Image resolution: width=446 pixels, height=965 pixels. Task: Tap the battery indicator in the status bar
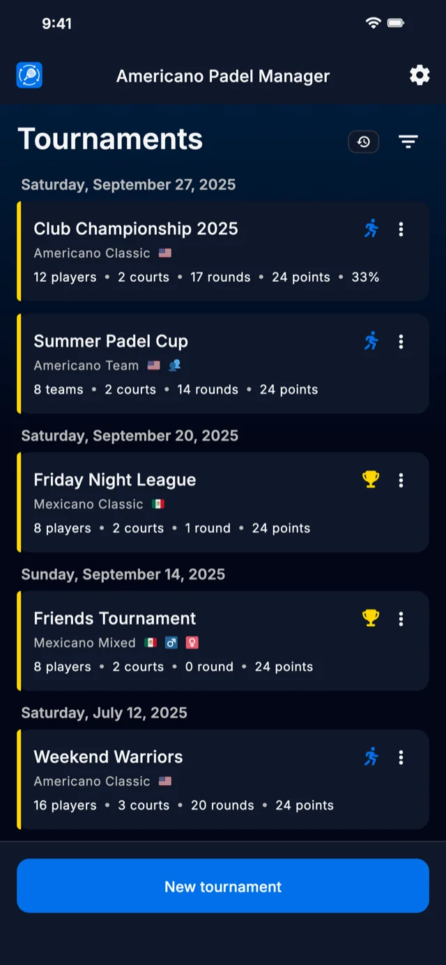point(397,22)
